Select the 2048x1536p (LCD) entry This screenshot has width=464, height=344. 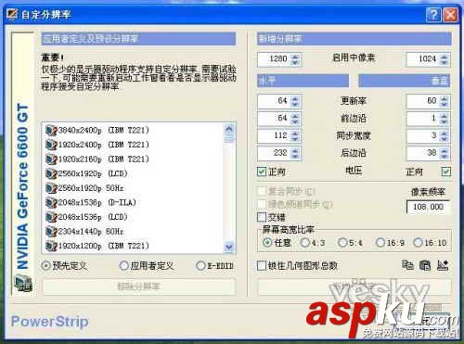(93, 217)
